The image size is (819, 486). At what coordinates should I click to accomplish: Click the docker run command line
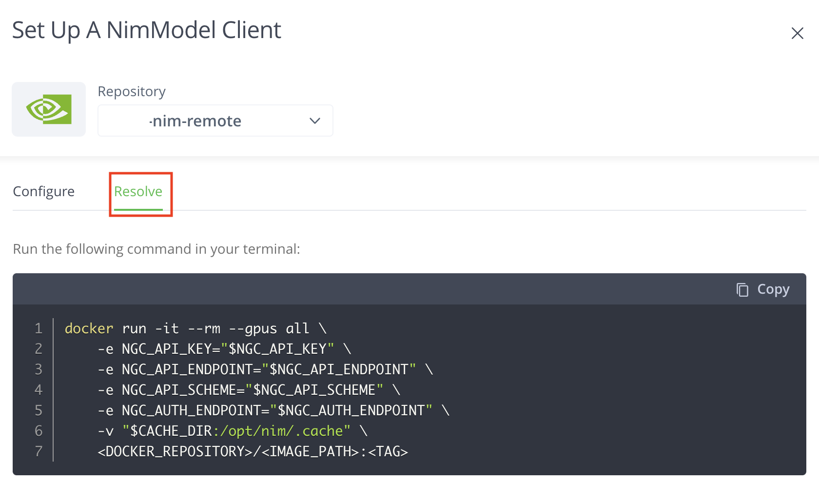195,328
